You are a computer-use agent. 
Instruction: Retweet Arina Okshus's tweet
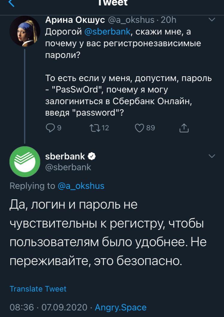95,128
